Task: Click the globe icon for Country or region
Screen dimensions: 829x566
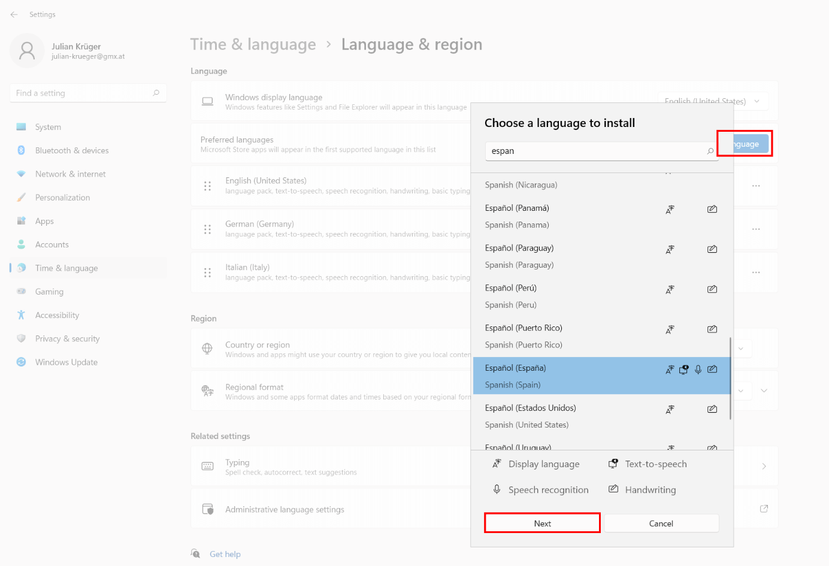Action: 207,348
